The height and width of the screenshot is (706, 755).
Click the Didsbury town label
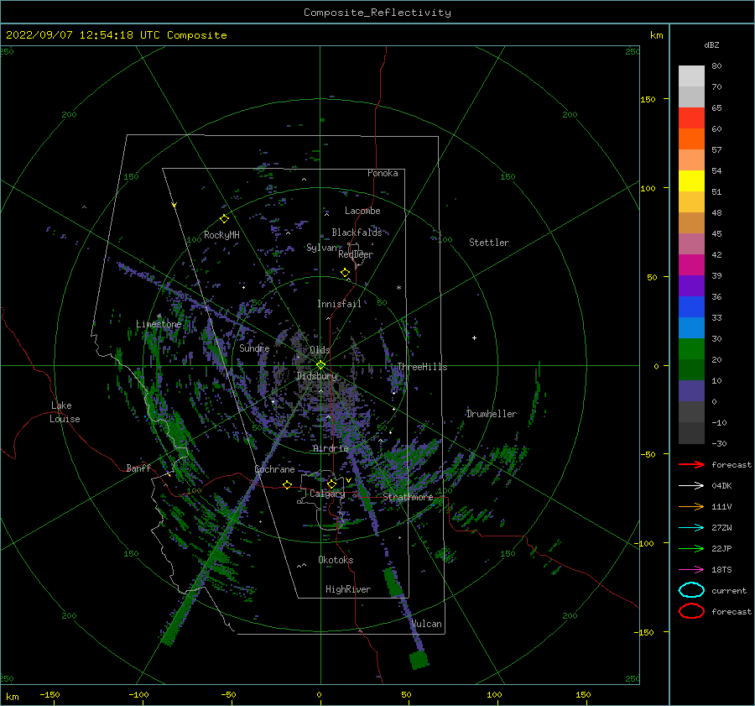317,376
